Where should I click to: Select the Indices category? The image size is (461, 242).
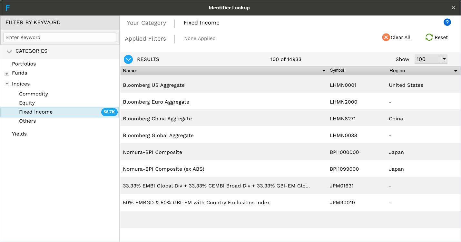(x=21, y=84)
